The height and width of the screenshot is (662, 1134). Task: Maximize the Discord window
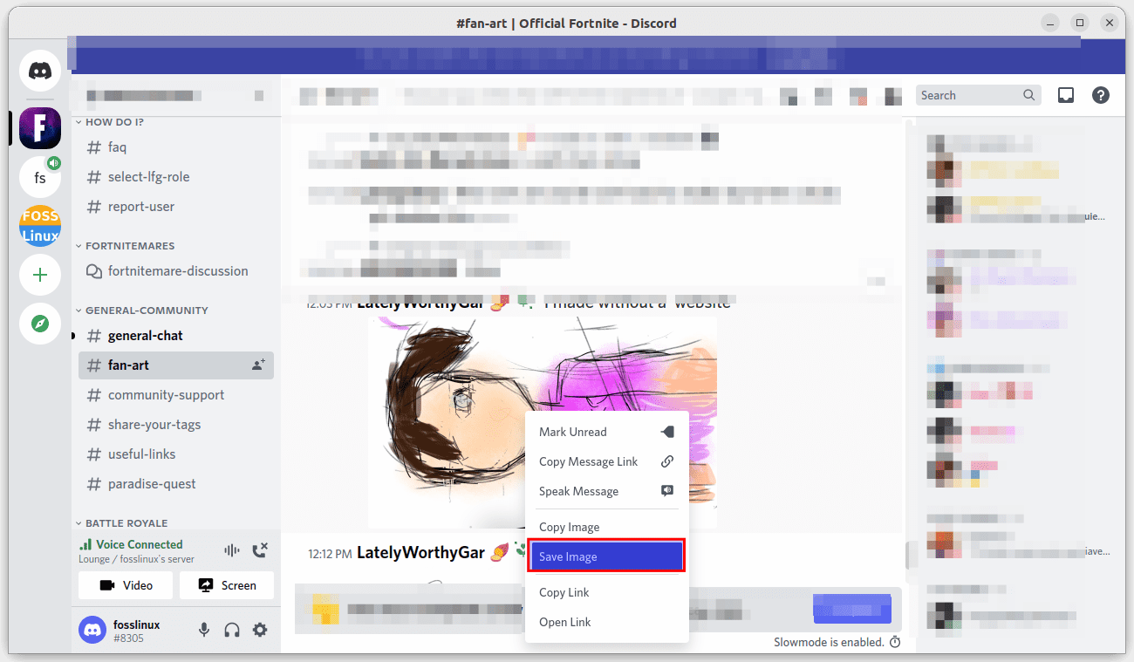1080,23
